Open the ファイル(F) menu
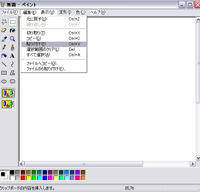 click(10, 12)
